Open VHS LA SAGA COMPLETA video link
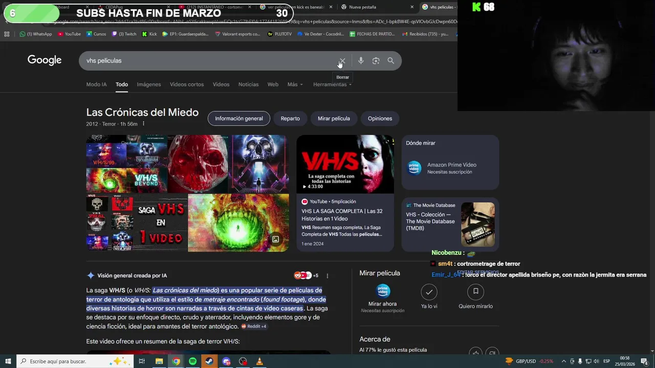 342,215
